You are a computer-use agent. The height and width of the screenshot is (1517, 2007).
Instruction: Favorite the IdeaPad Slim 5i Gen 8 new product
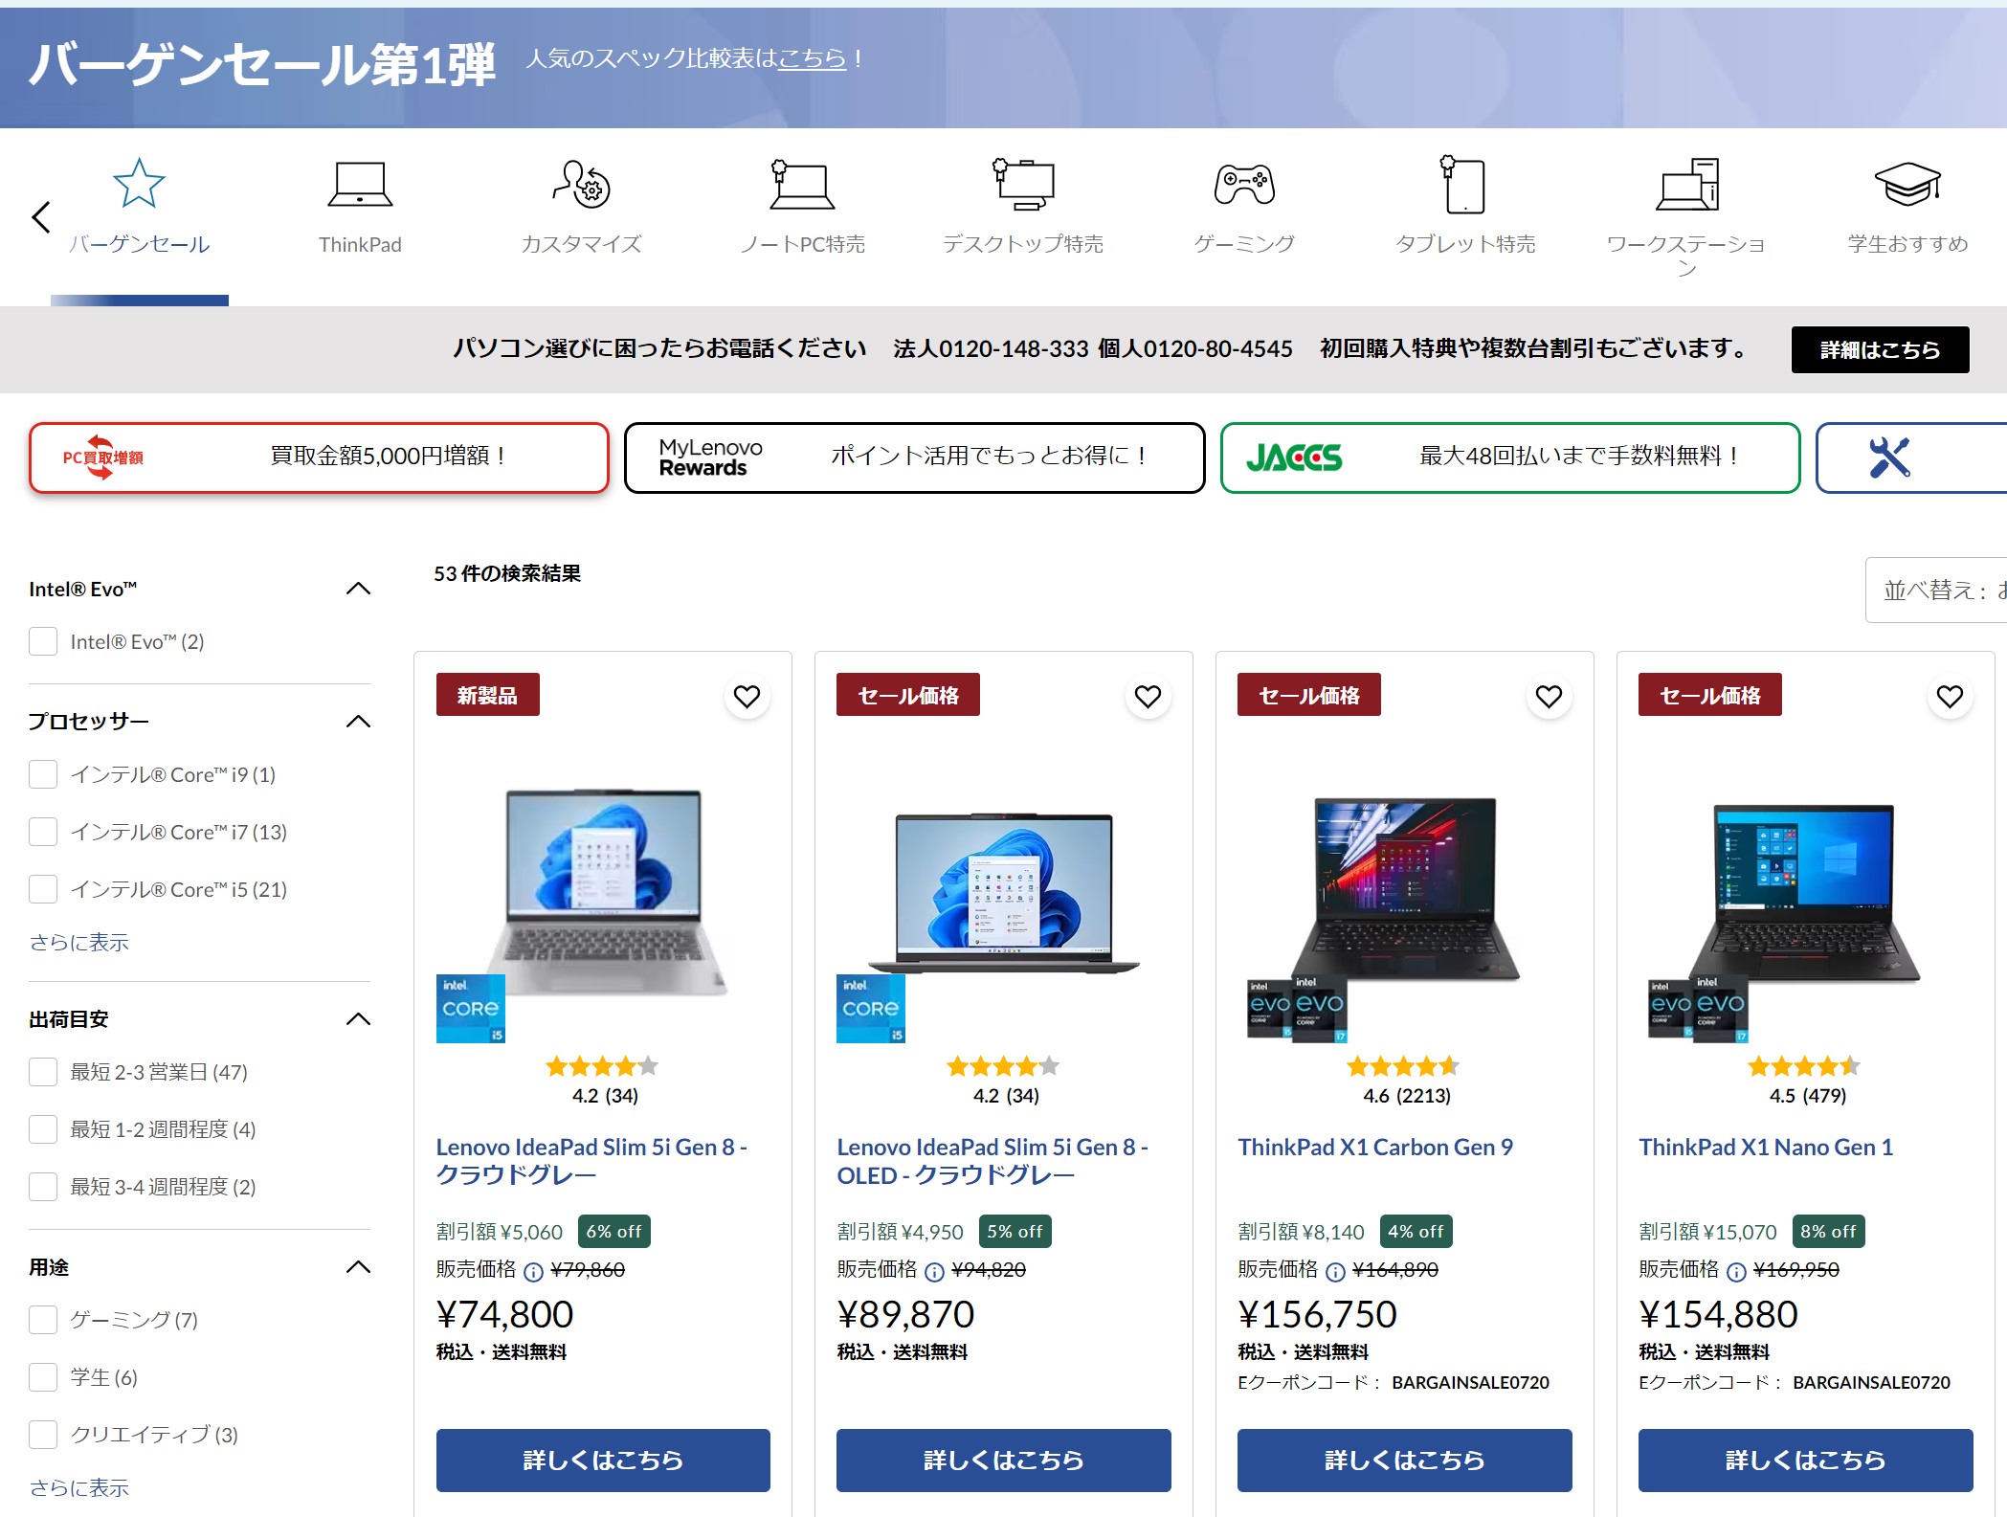tap(747, 696)
